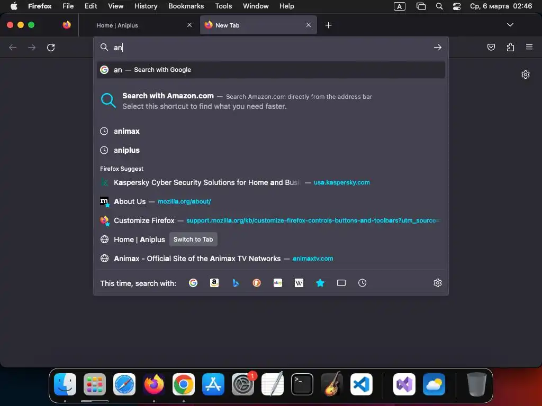
Task: Open the Pocket save icon
Action: click(491, 47)
